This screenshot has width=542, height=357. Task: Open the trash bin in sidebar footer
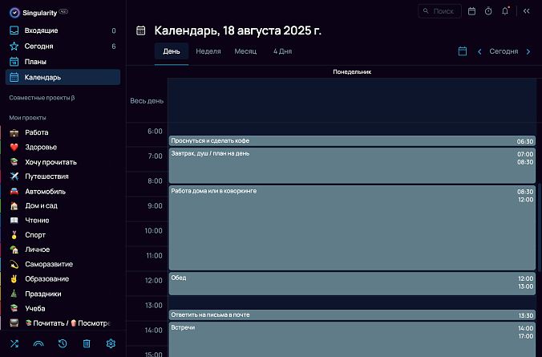[x=87, y=343]
